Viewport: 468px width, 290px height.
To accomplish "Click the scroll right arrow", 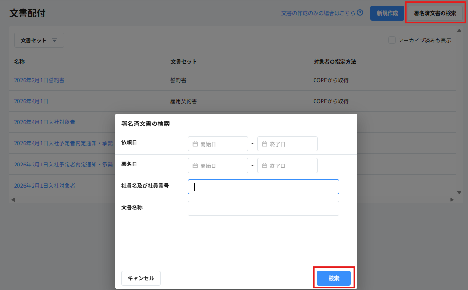I will (x=452, y=199).
